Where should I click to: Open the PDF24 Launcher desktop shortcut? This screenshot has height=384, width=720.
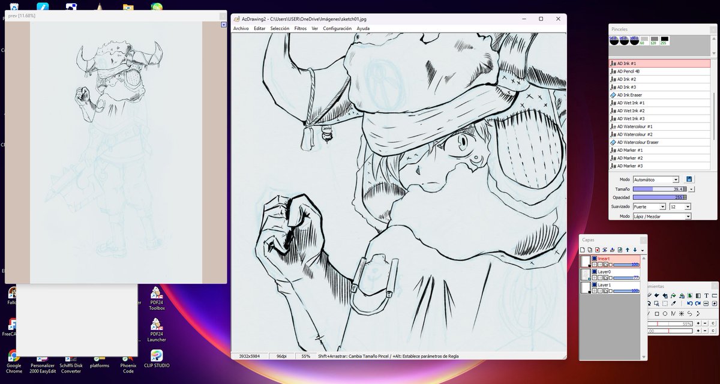coord(157,329)
